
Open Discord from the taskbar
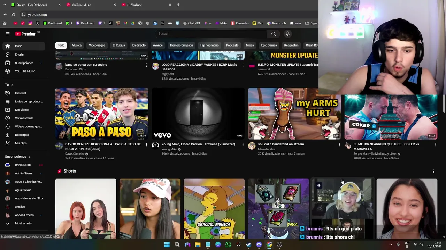point(259,244)
